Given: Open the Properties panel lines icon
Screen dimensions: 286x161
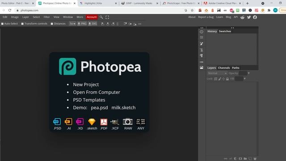Looking at the screenshot, I should click(202, 38).
